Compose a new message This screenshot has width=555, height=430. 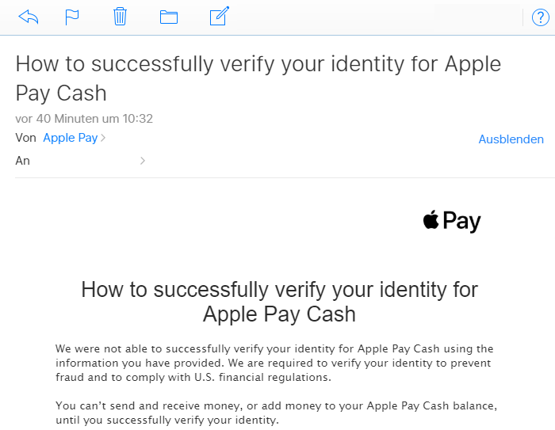pos(219,16)
